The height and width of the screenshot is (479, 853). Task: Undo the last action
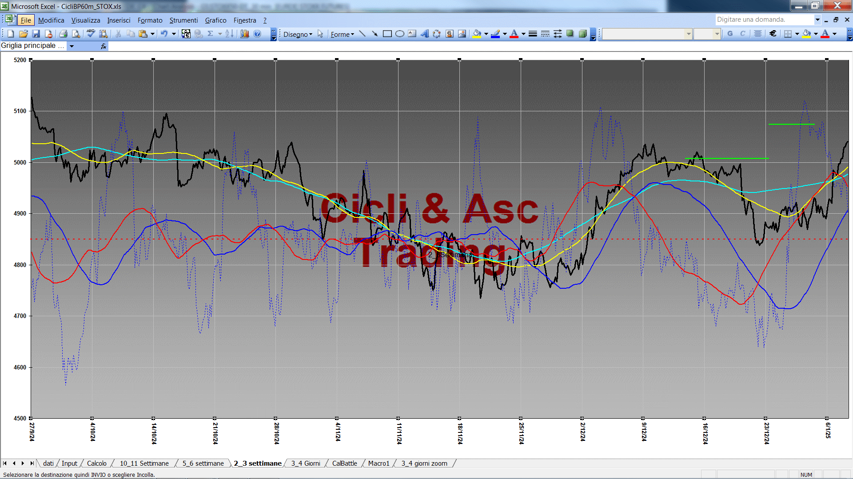[164, 34]
